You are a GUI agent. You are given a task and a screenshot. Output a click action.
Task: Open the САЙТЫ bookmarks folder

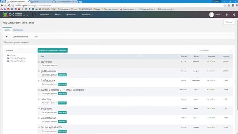46,9
